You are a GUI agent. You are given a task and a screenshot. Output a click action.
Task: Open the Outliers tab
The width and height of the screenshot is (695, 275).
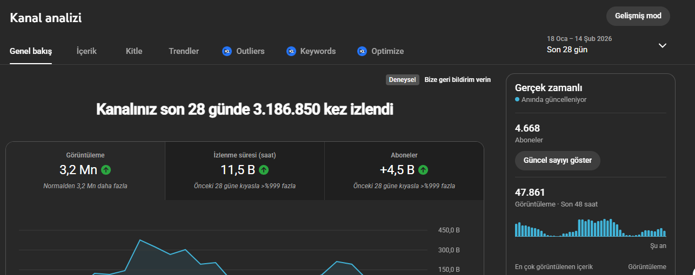[x=243, y=51]
